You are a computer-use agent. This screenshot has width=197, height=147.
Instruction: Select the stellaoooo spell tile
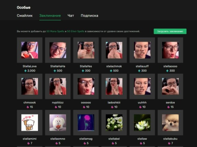[170, 50]
